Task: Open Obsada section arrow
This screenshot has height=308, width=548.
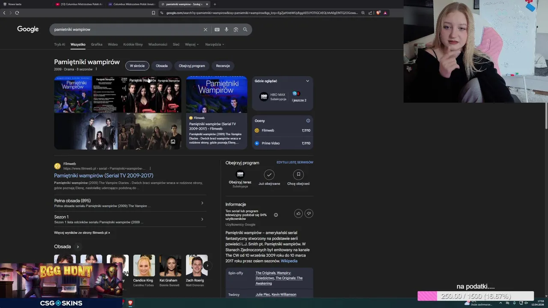Action: coord(77,247)
